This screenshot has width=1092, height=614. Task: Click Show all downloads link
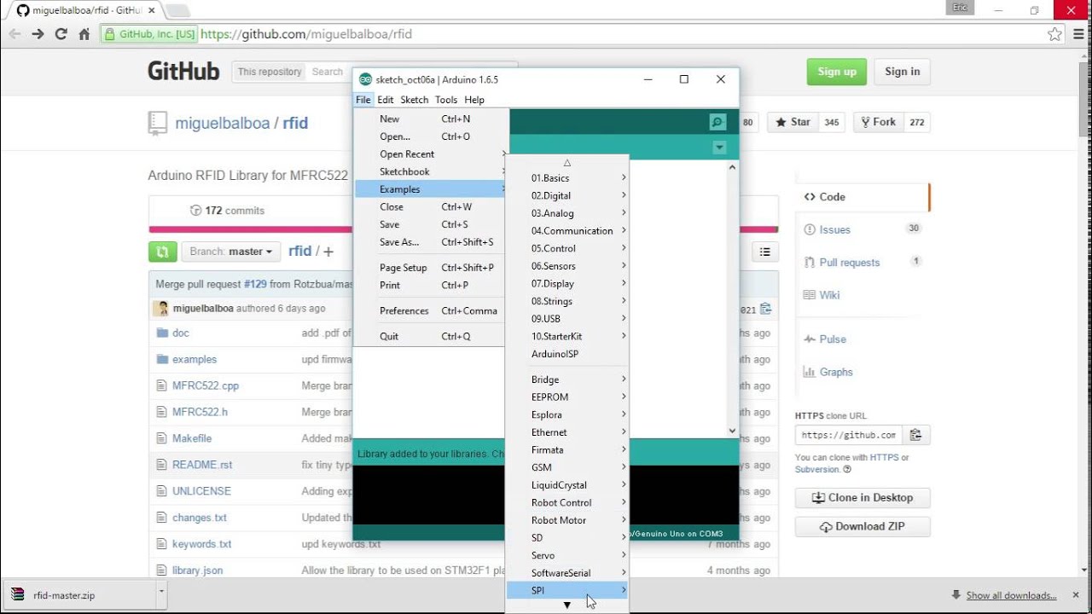(x=1011, y=595)
